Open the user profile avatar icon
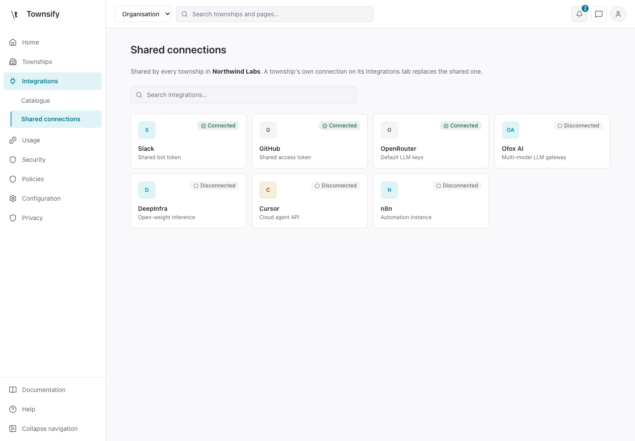This screenshot has width=635, height=441. click(x=618, y=14)
